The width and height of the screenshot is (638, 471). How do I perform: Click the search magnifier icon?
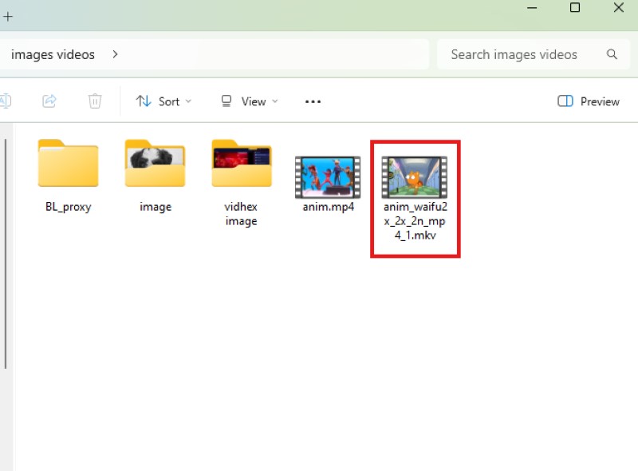612,54
